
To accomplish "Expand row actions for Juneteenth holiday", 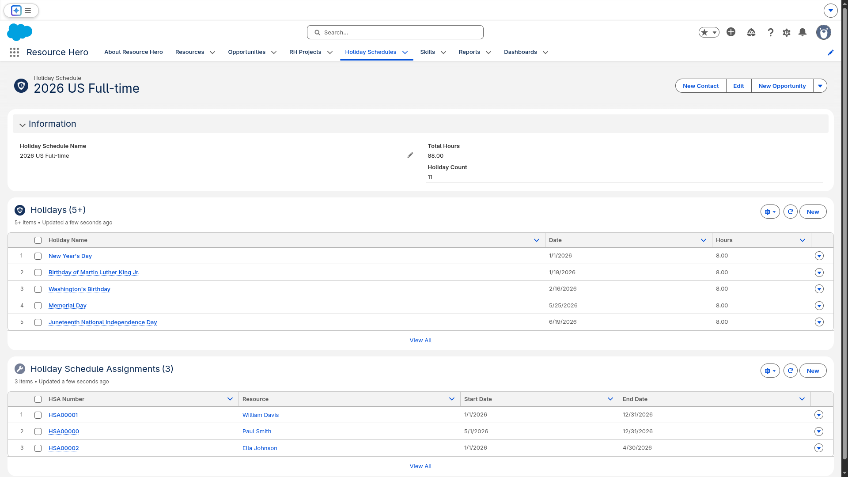I will pos(819,322).
